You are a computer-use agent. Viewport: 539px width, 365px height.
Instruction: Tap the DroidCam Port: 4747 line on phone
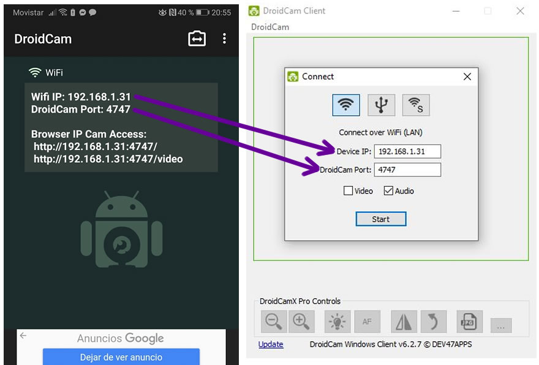[x=81, y=109]
